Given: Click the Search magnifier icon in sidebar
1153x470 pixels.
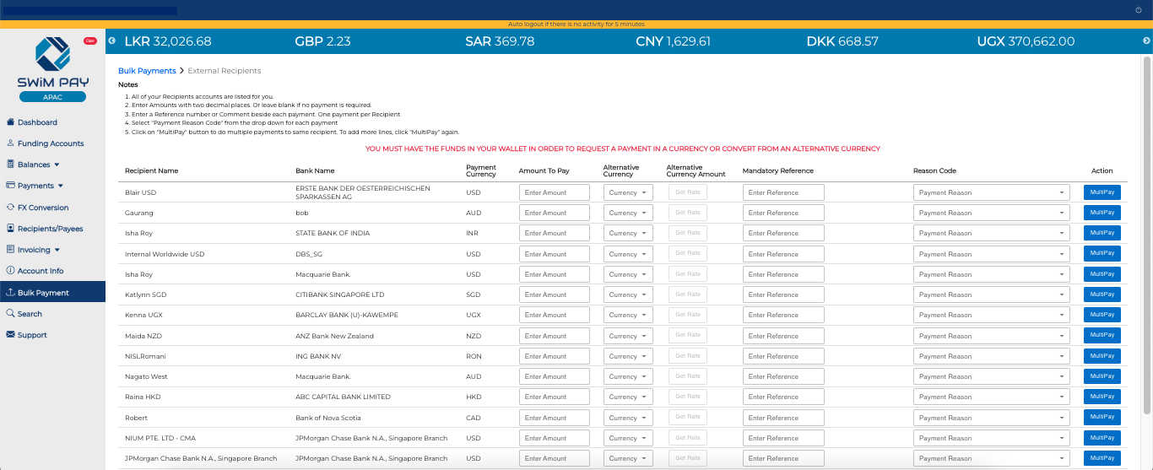Looking at the screenshot, I should click(x=10, y=314).
